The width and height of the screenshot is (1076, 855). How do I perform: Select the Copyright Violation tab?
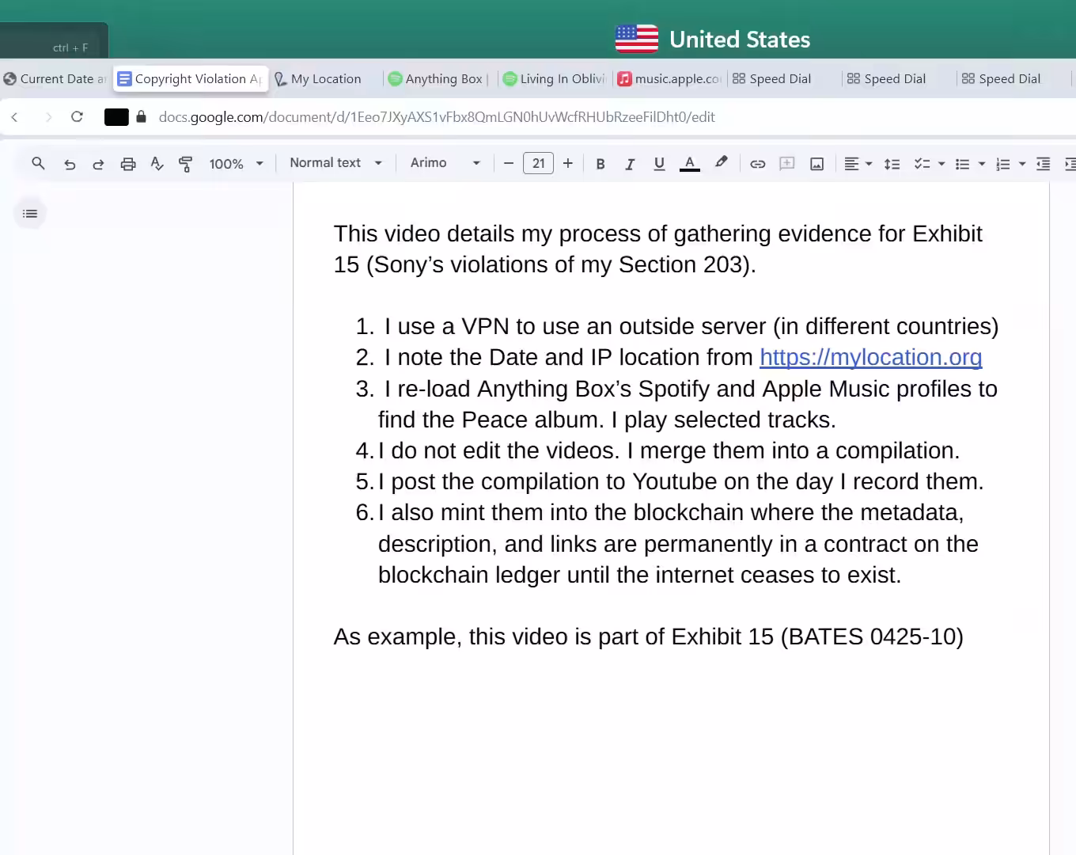[190, 79]
